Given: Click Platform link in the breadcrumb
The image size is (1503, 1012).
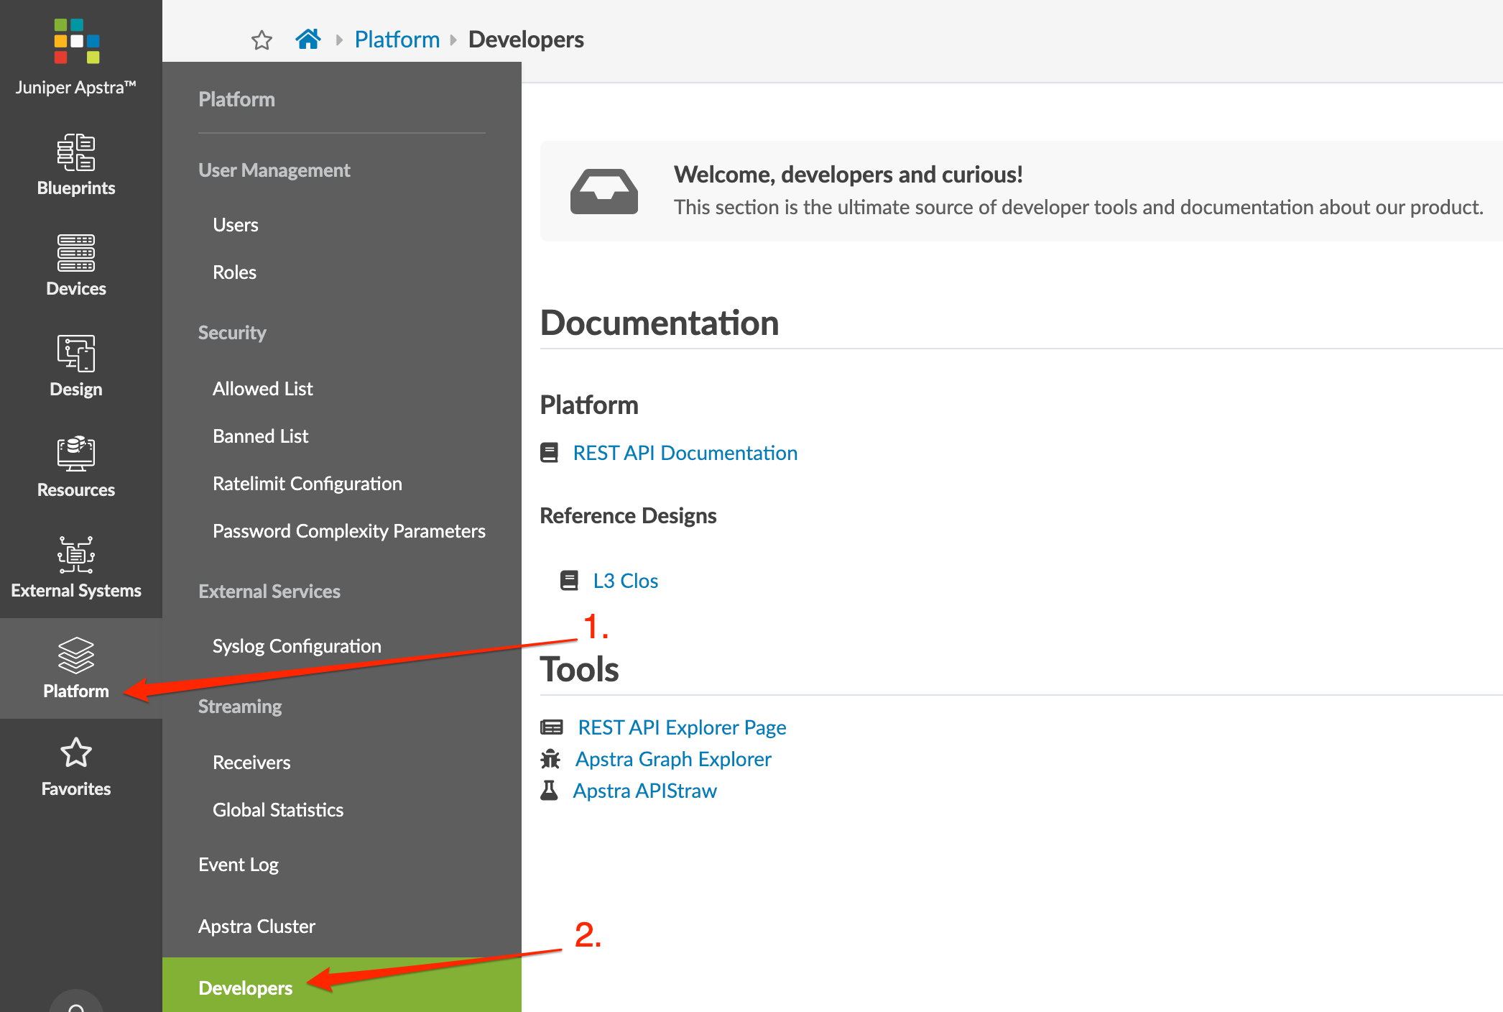Looking at the screenshot, I should [x=397, y=40].
